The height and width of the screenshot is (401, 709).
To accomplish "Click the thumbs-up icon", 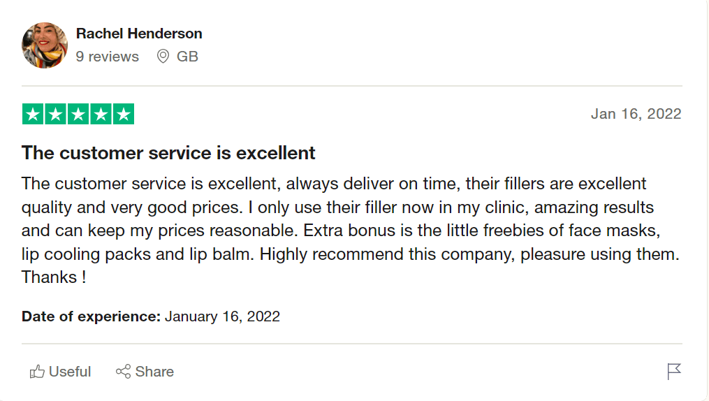I will (37, 372).
